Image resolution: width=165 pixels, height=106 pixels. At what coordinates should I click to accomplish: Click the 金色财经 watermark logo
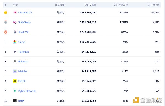pyautogui.click(x=147, y=100)
